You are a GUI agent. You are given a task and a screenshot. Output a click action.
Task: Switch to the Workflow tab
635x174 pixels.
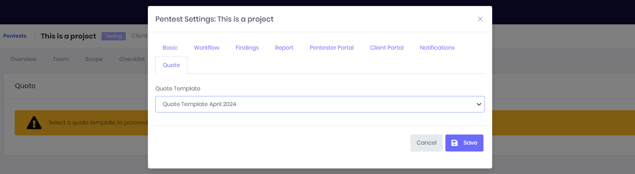tap(207, 48)
